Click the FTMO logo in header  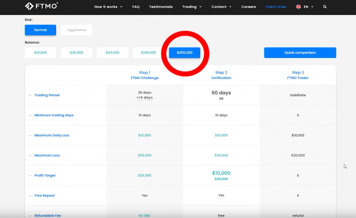click(41, 6)
